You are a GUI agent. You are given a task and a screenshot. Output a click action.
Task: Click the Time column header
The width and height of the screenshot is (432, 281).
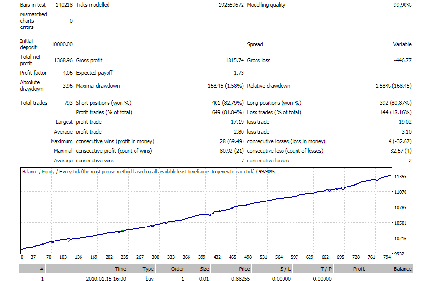click(x=86, y=269)
